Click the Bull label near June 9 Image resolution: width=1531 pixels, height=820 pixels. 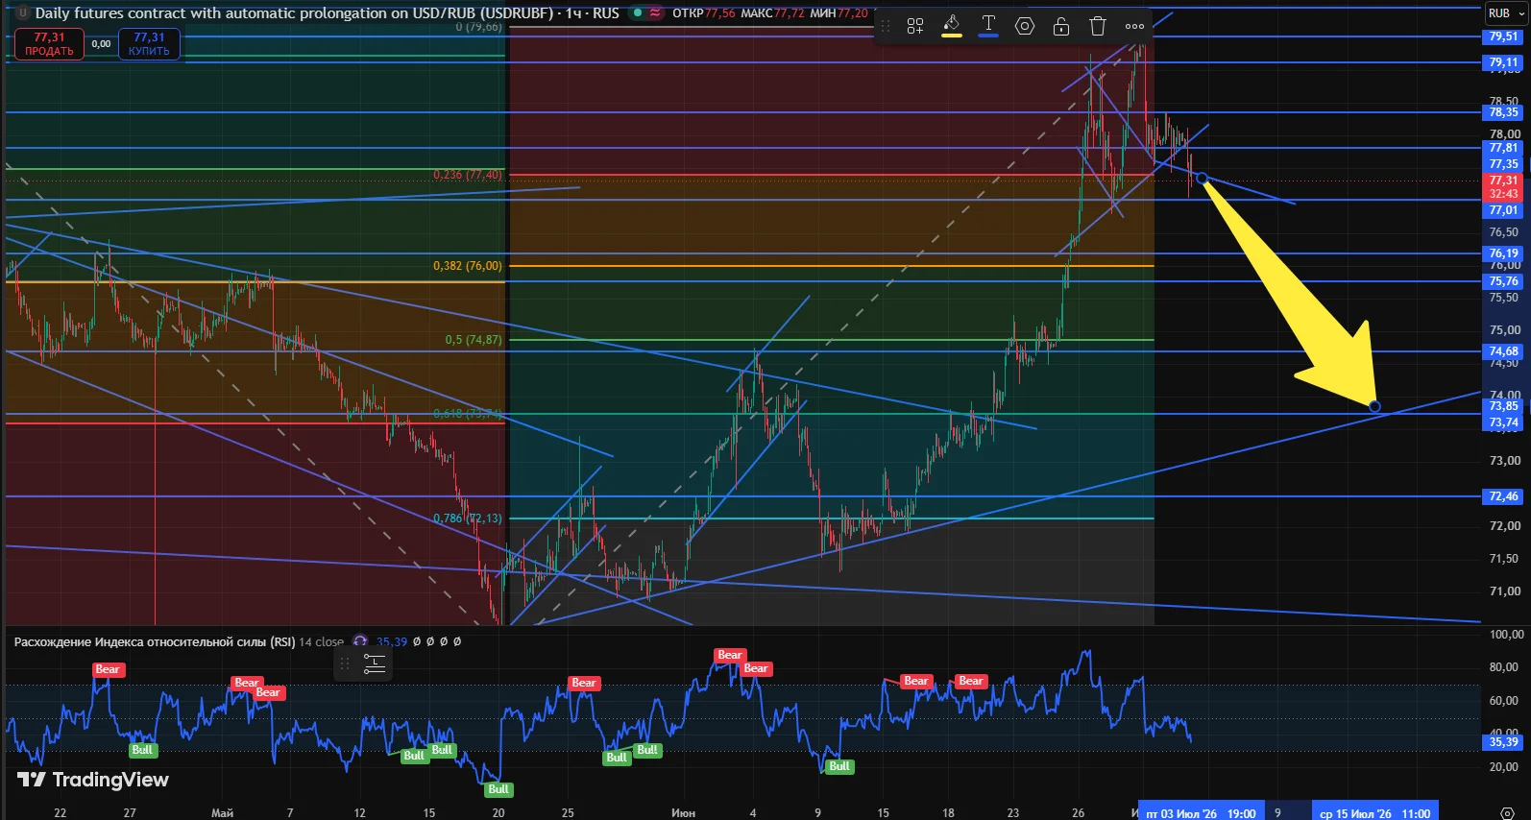point(839,766)
